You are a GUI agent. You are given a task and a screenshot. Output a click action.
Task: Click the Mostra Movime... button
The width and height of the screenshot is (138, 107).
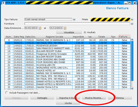pyautogui.click(x=94, y=98)
